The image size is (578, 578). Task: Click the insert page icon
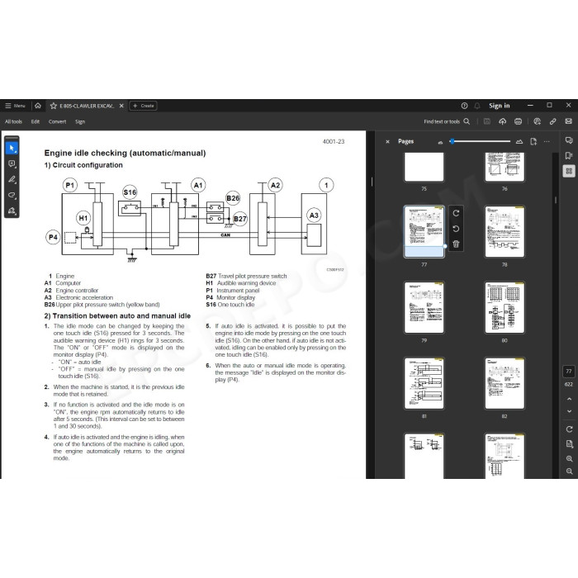[533, 141]
